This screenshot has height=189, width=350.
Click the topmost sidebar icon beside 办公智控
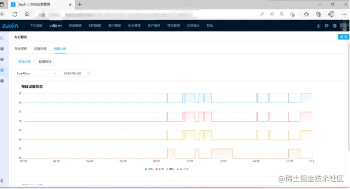click(x=2, y=38)
